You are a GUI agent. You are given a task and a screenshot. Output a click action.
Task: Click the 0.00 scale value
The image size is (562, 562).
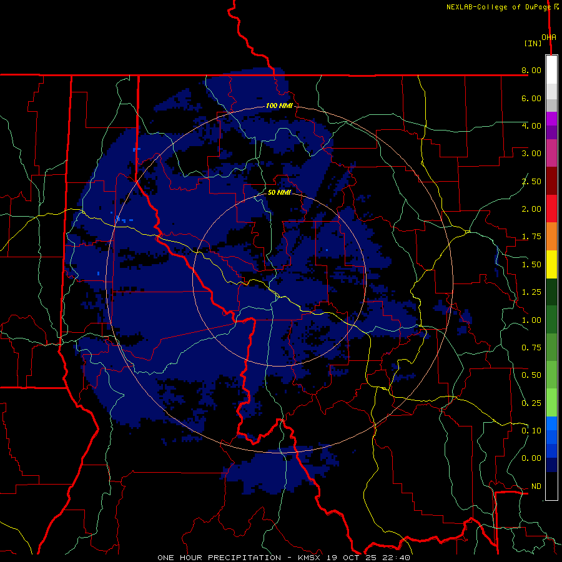click(531, 458)
